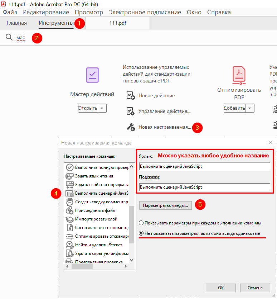Click the search magnifier icon
Viewport: 277px width, 299px height.
(9, 37)
